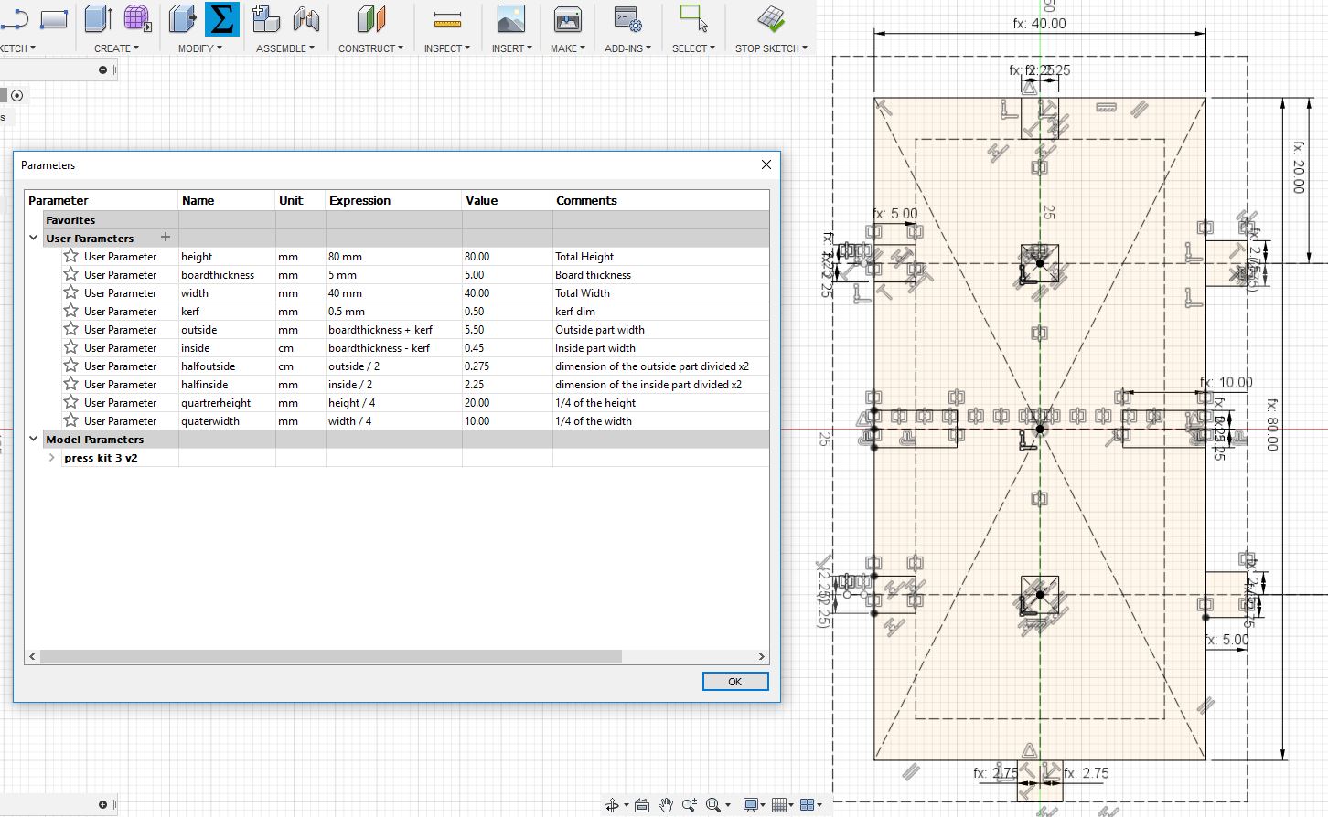
Task: Star the outside parameter as favorite
Action: pos(70,329)
